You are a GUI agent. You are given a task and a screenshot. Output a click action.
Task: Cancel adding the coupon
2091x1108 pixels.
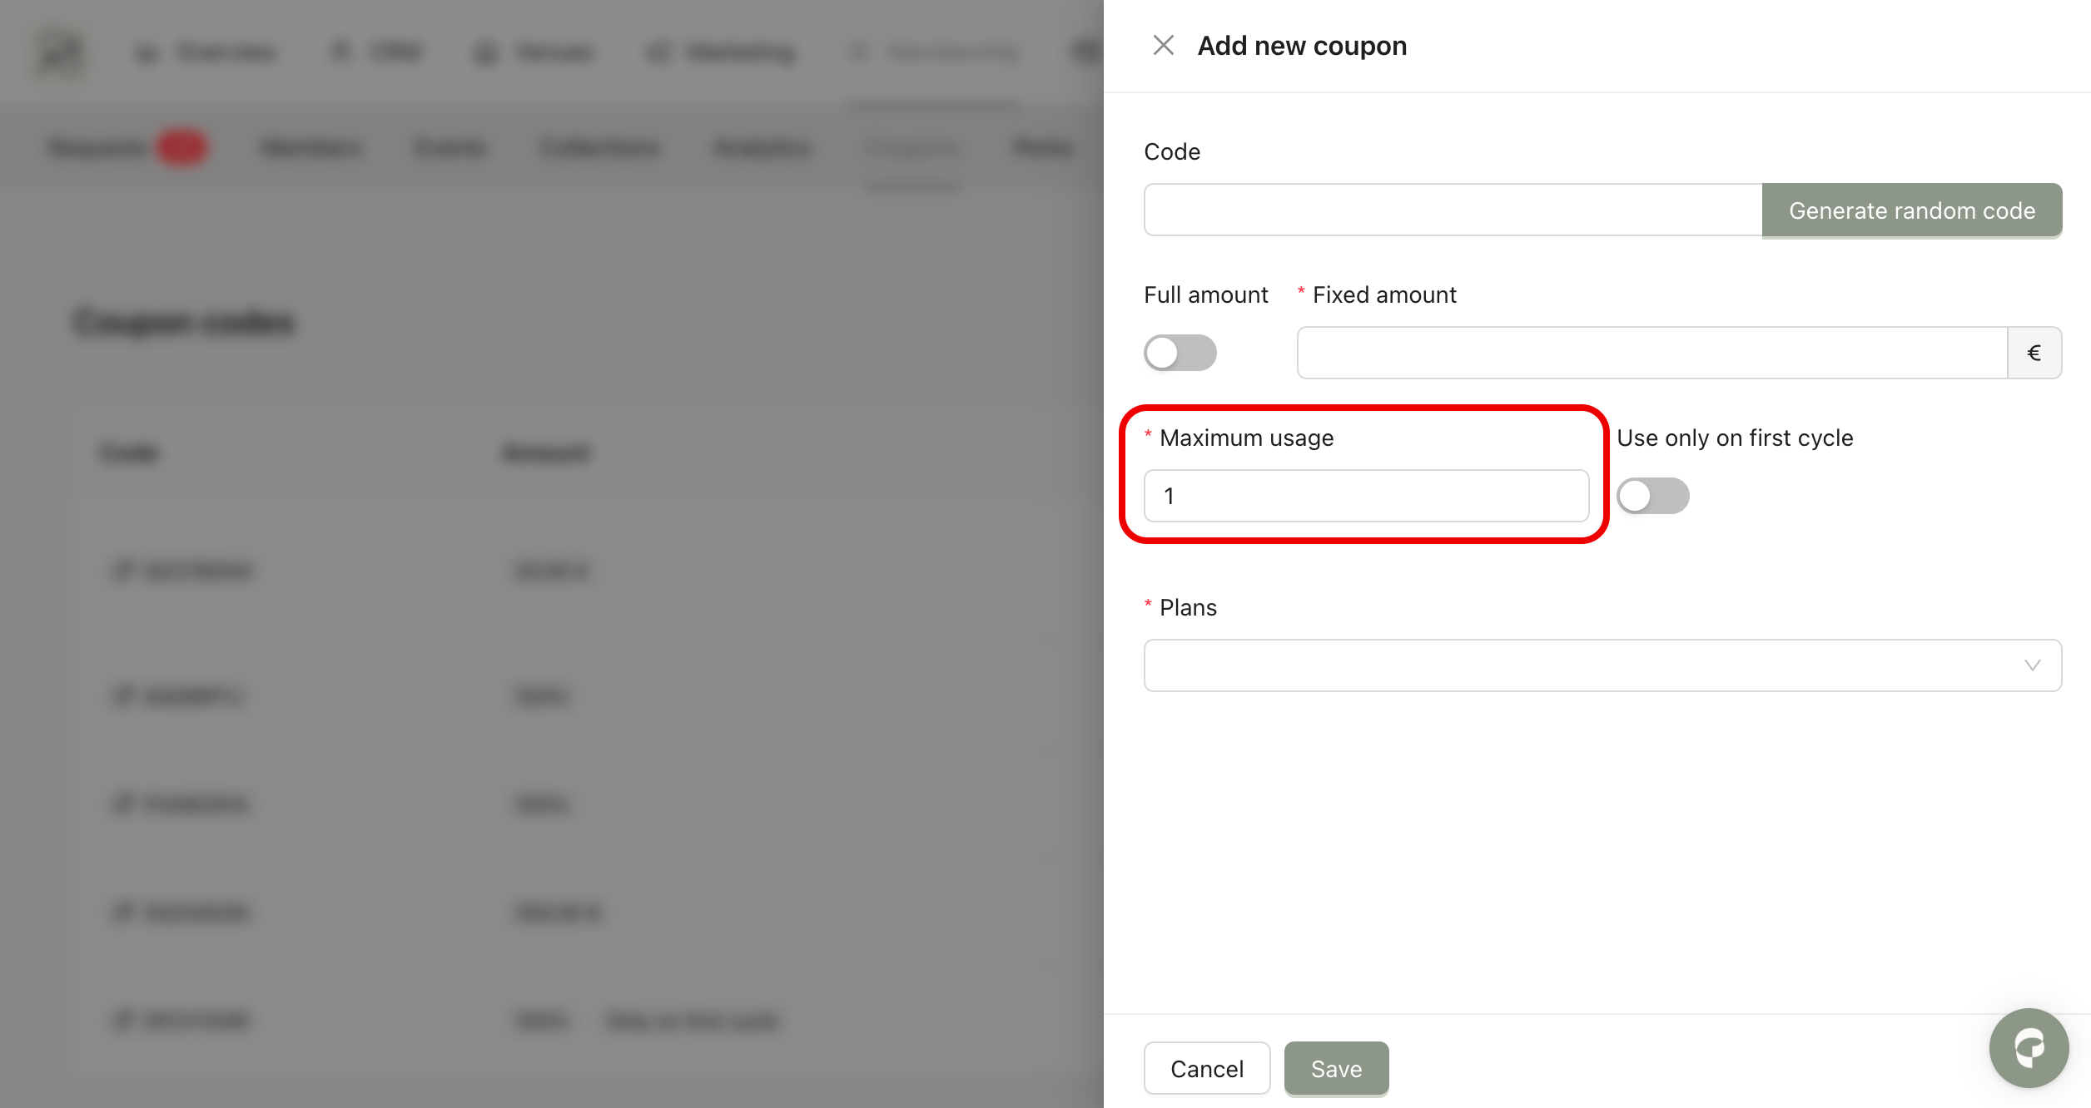tap(1206, 1069)
